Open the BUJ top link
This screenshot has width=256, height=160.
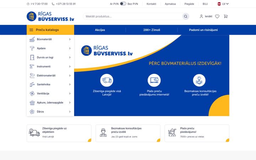point(205,4)
